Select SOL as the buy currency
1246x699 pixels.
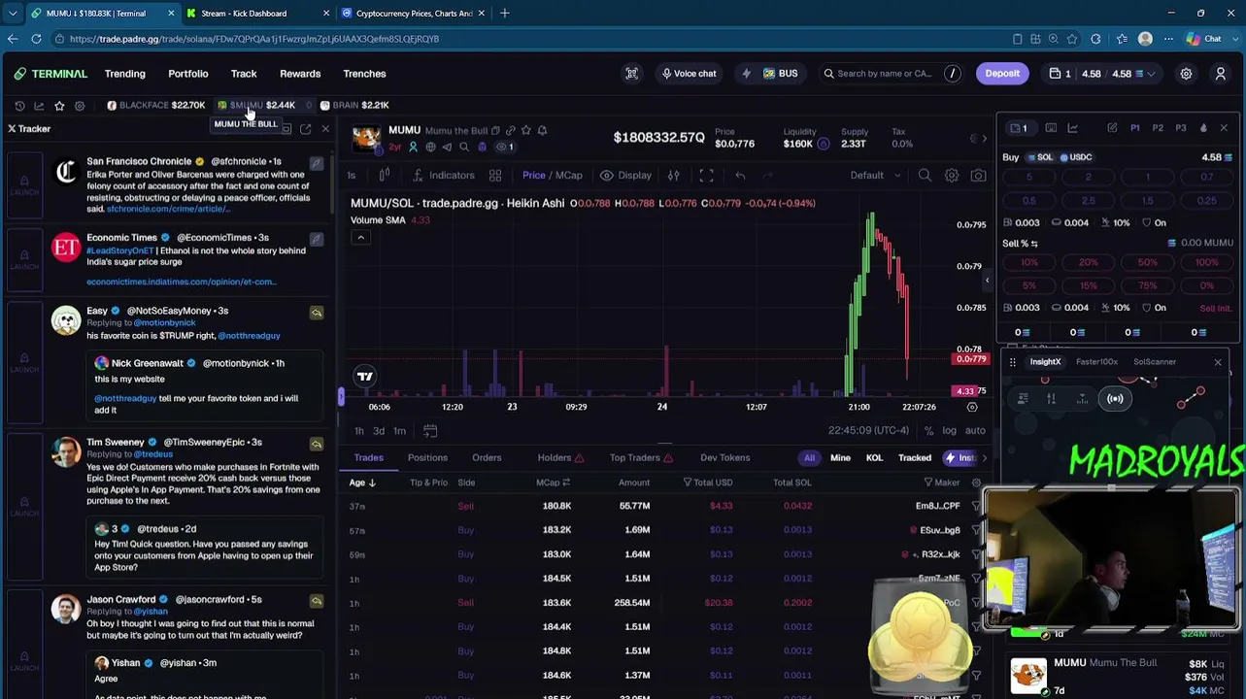click(1039, 157)
